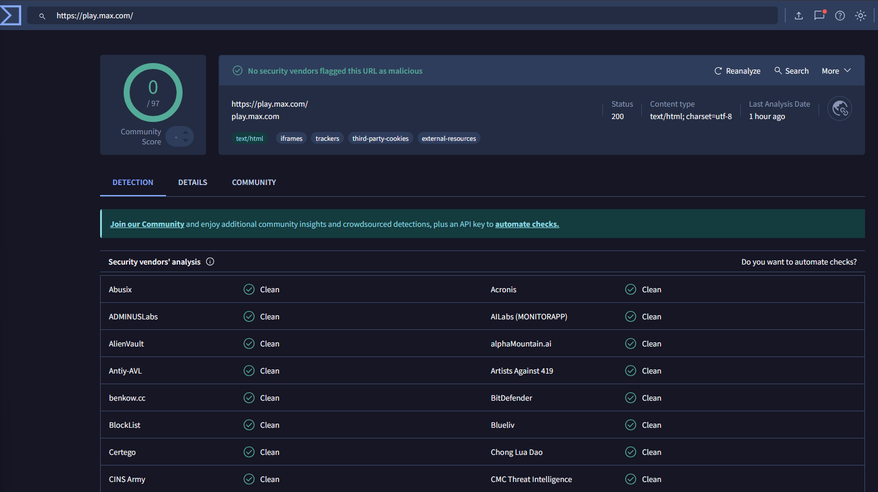878x492 pixels.
Task: Click the AlienVault clean check icon
Action: [249, 344]
